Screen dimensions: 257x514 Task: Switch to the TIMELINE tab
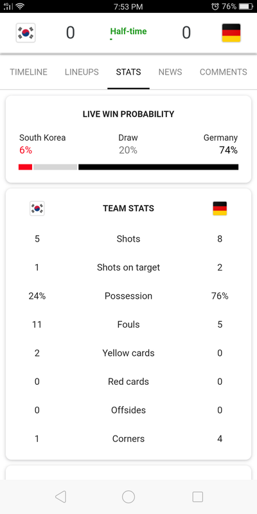28,72
